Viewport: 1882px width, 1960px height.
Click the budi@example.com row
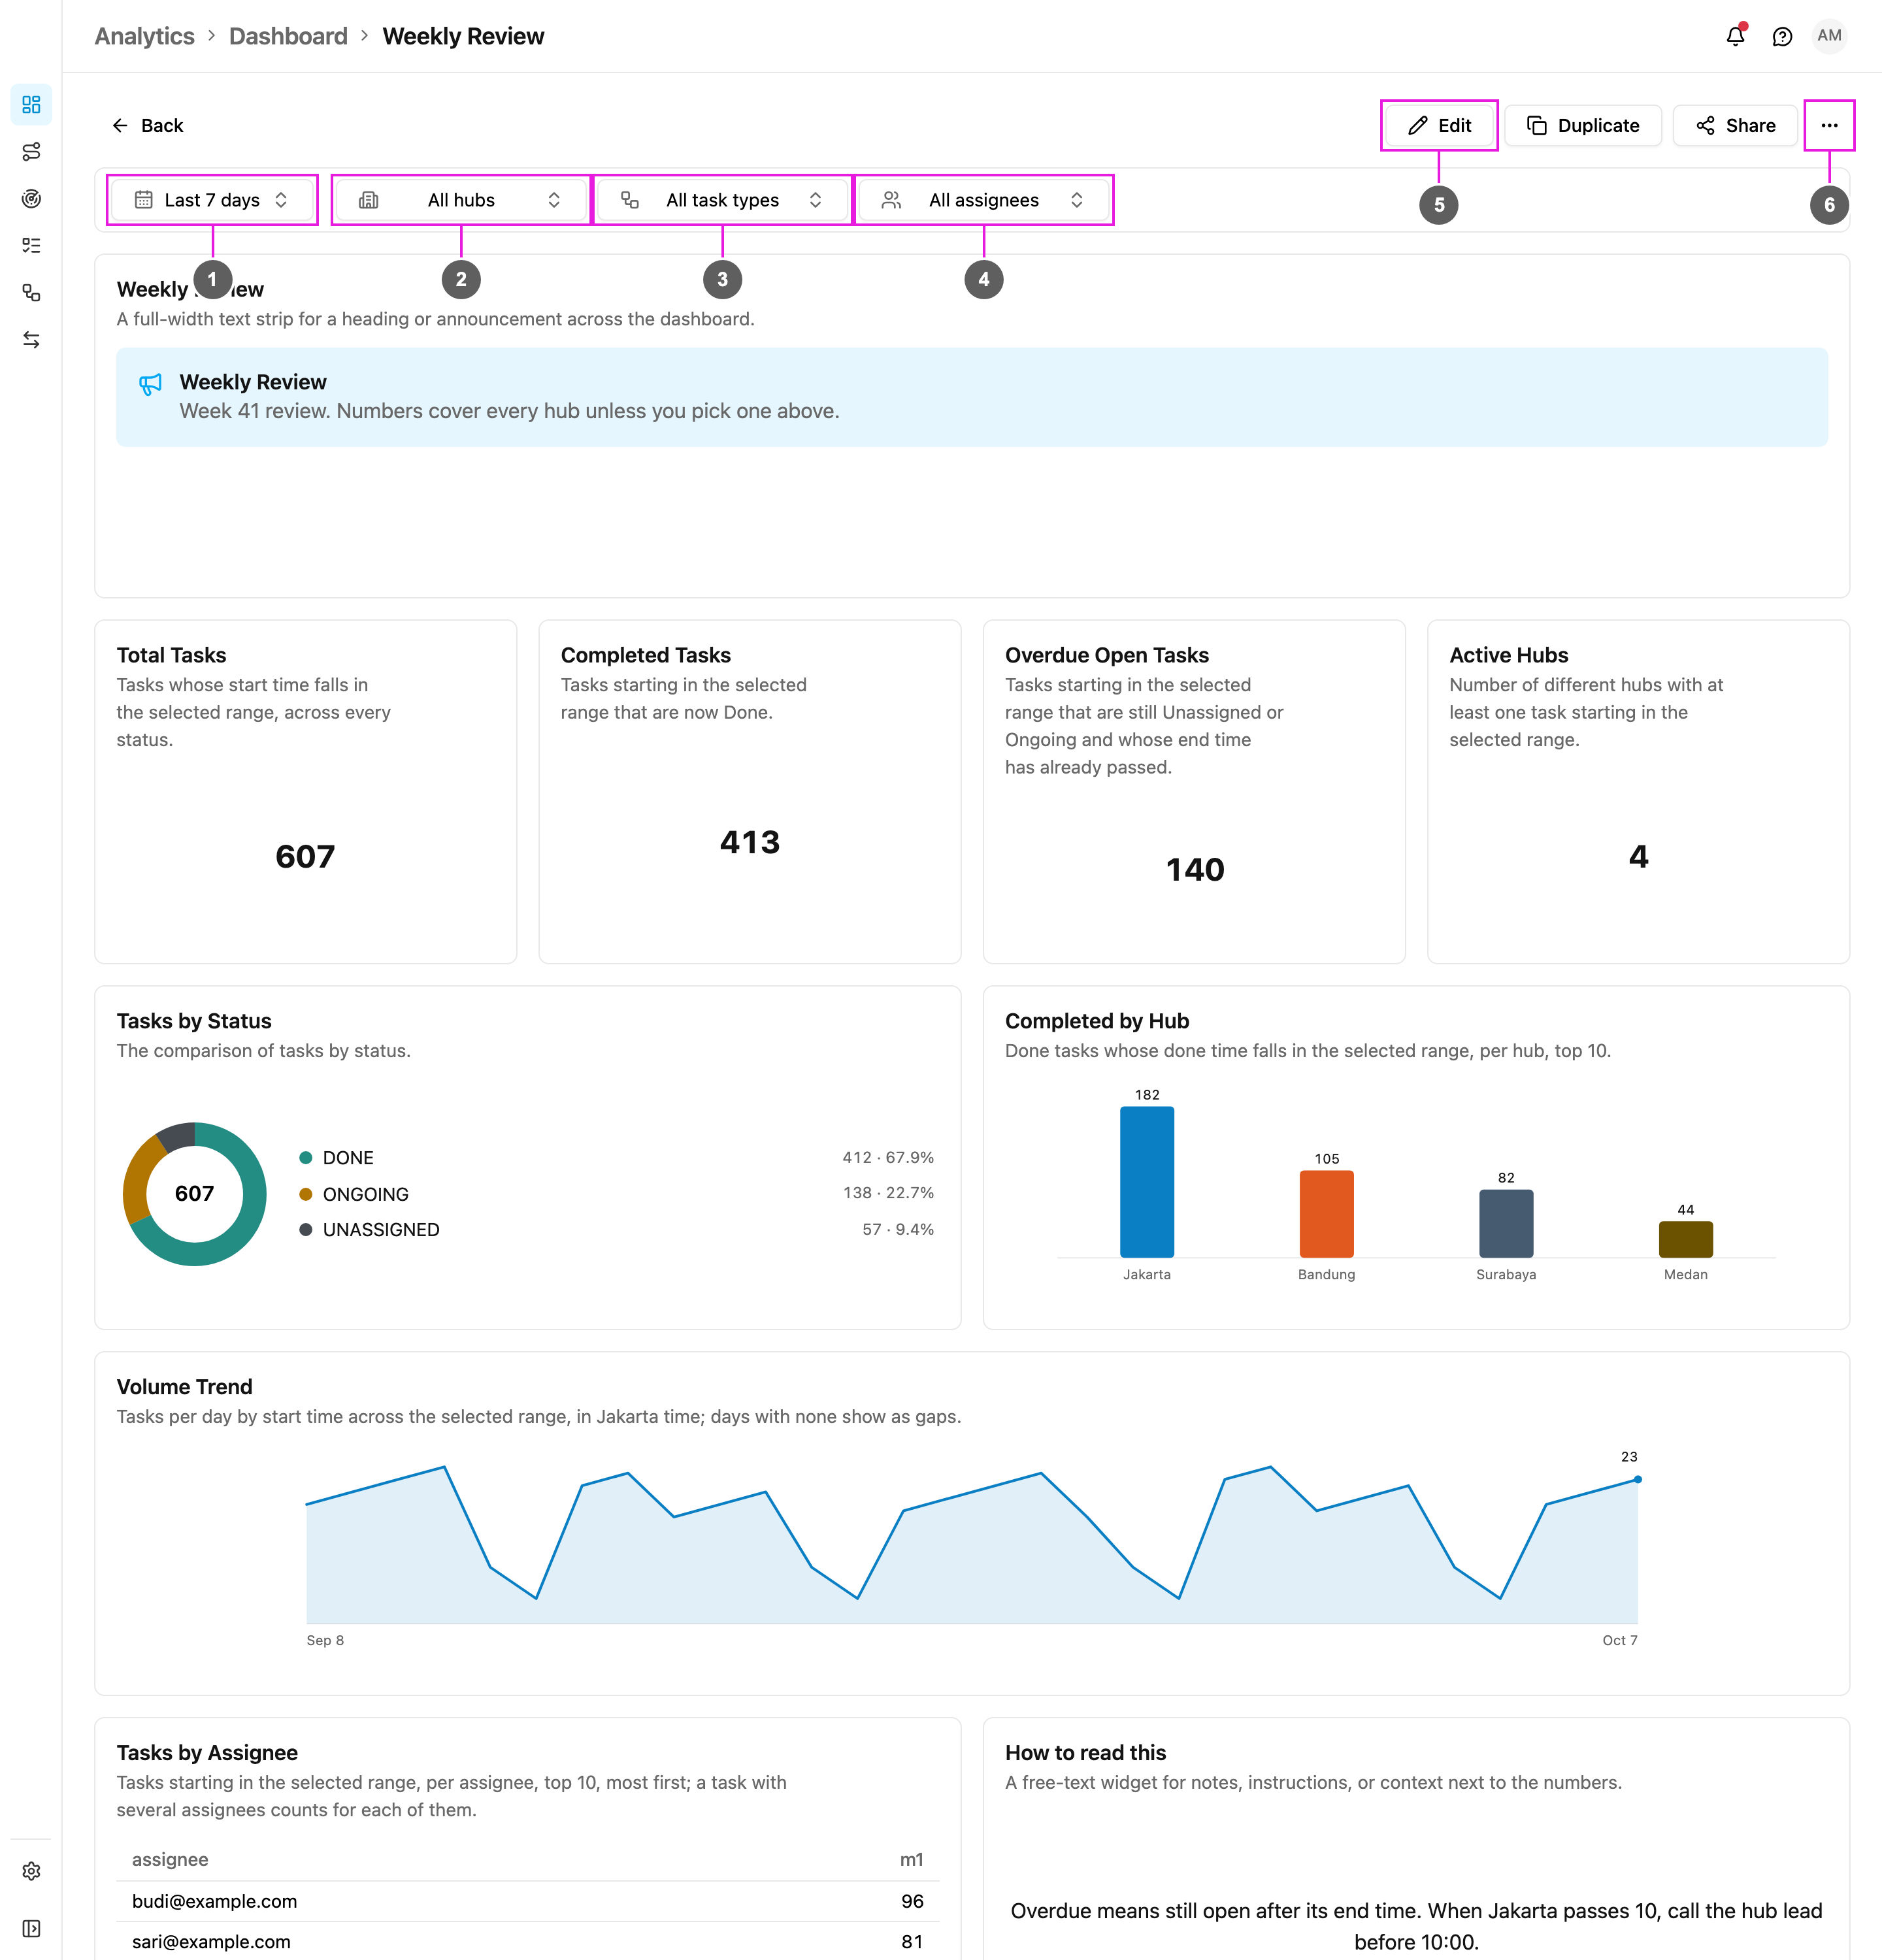[528, 1901]
